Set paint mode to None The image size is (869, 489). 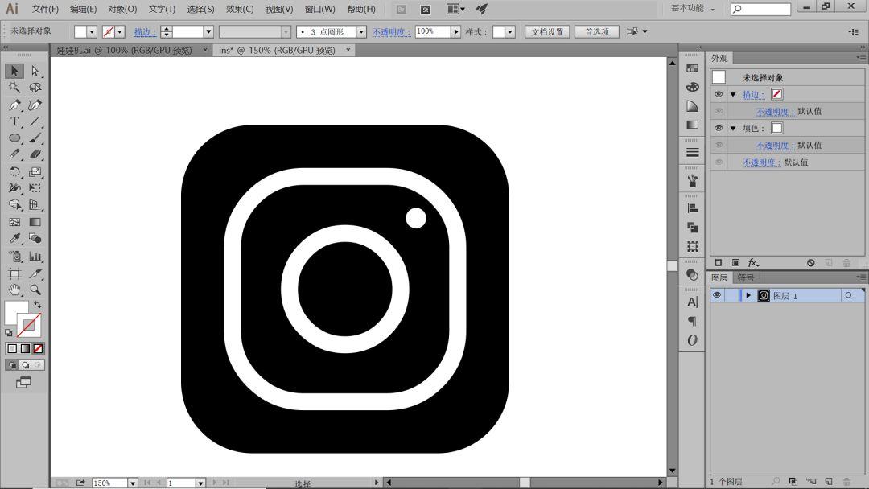coord(39,348)
